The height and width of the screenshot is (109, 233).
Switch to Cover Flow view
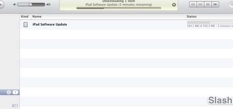click(x=215, y=4)
